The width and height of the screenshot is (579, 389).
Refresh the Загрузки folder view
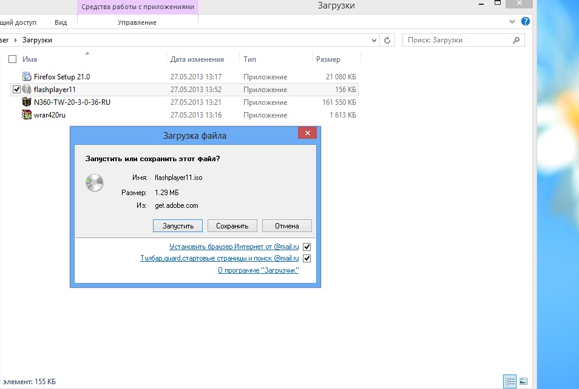[x=387, y=40]
